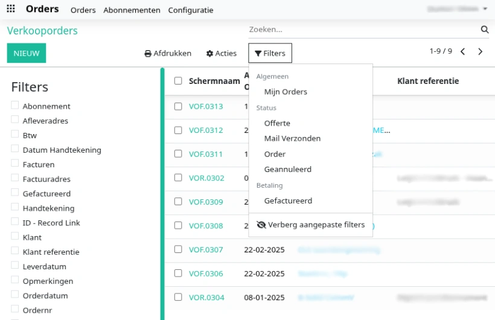Tick the Afleveradres filter checkbox

click(x=15, y=120)
